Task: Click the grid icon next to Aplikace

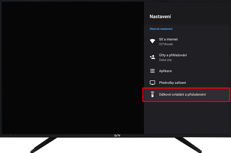Action: tap(152, 71)
